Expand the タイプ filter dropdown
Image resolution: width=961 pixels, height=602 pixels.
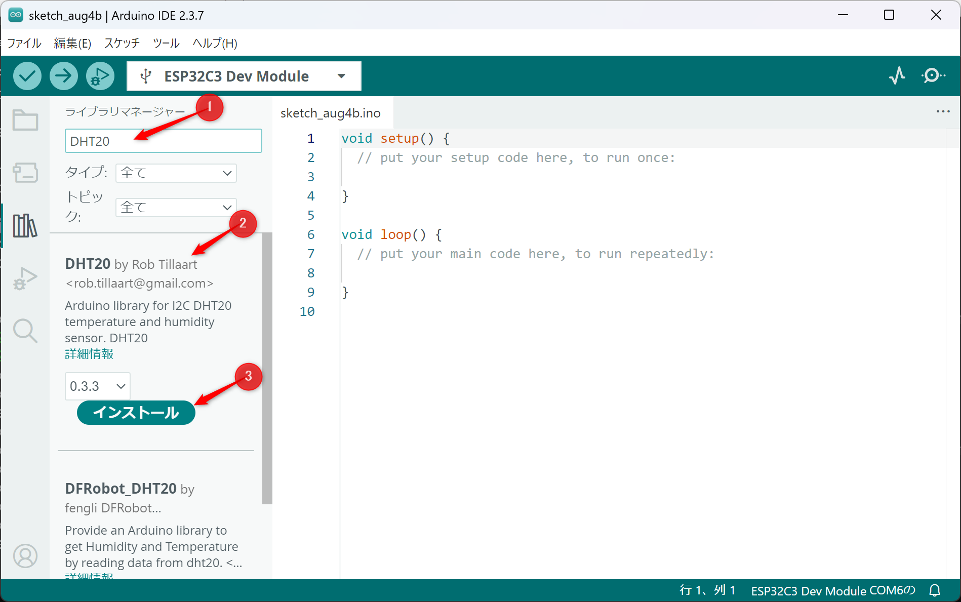pyautogui.click(x=176, y=173)
